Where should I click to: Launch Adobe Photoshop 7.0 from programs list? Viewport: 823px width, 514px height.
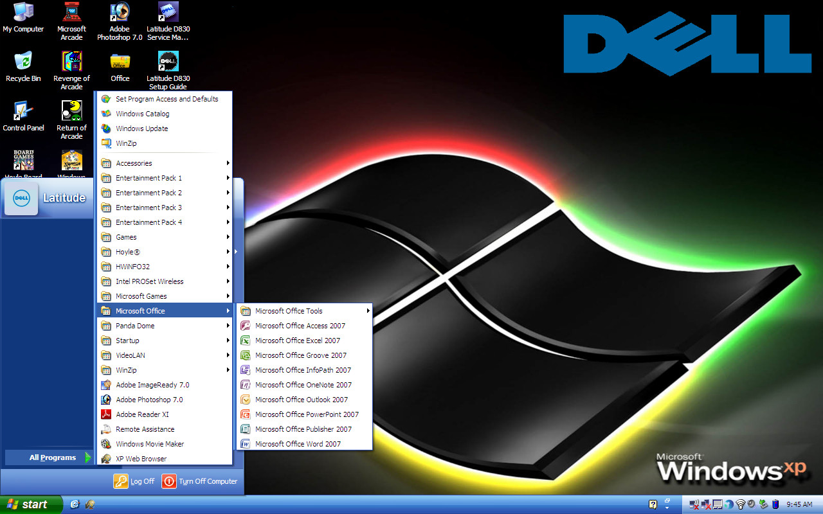(x=165, y=400)
